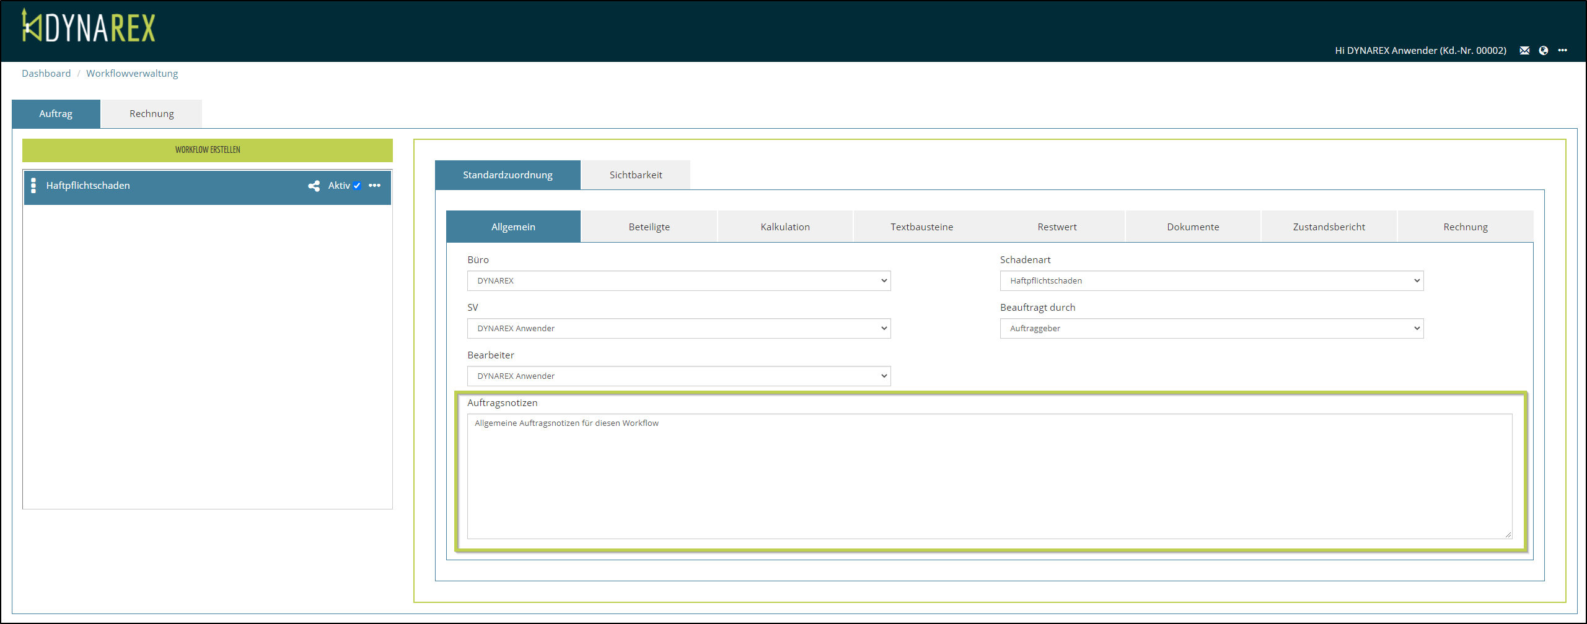This screenshot has height=624, width=1587.
Task: Open the Zustandsbericht tab
Action: pos(1329,227)
